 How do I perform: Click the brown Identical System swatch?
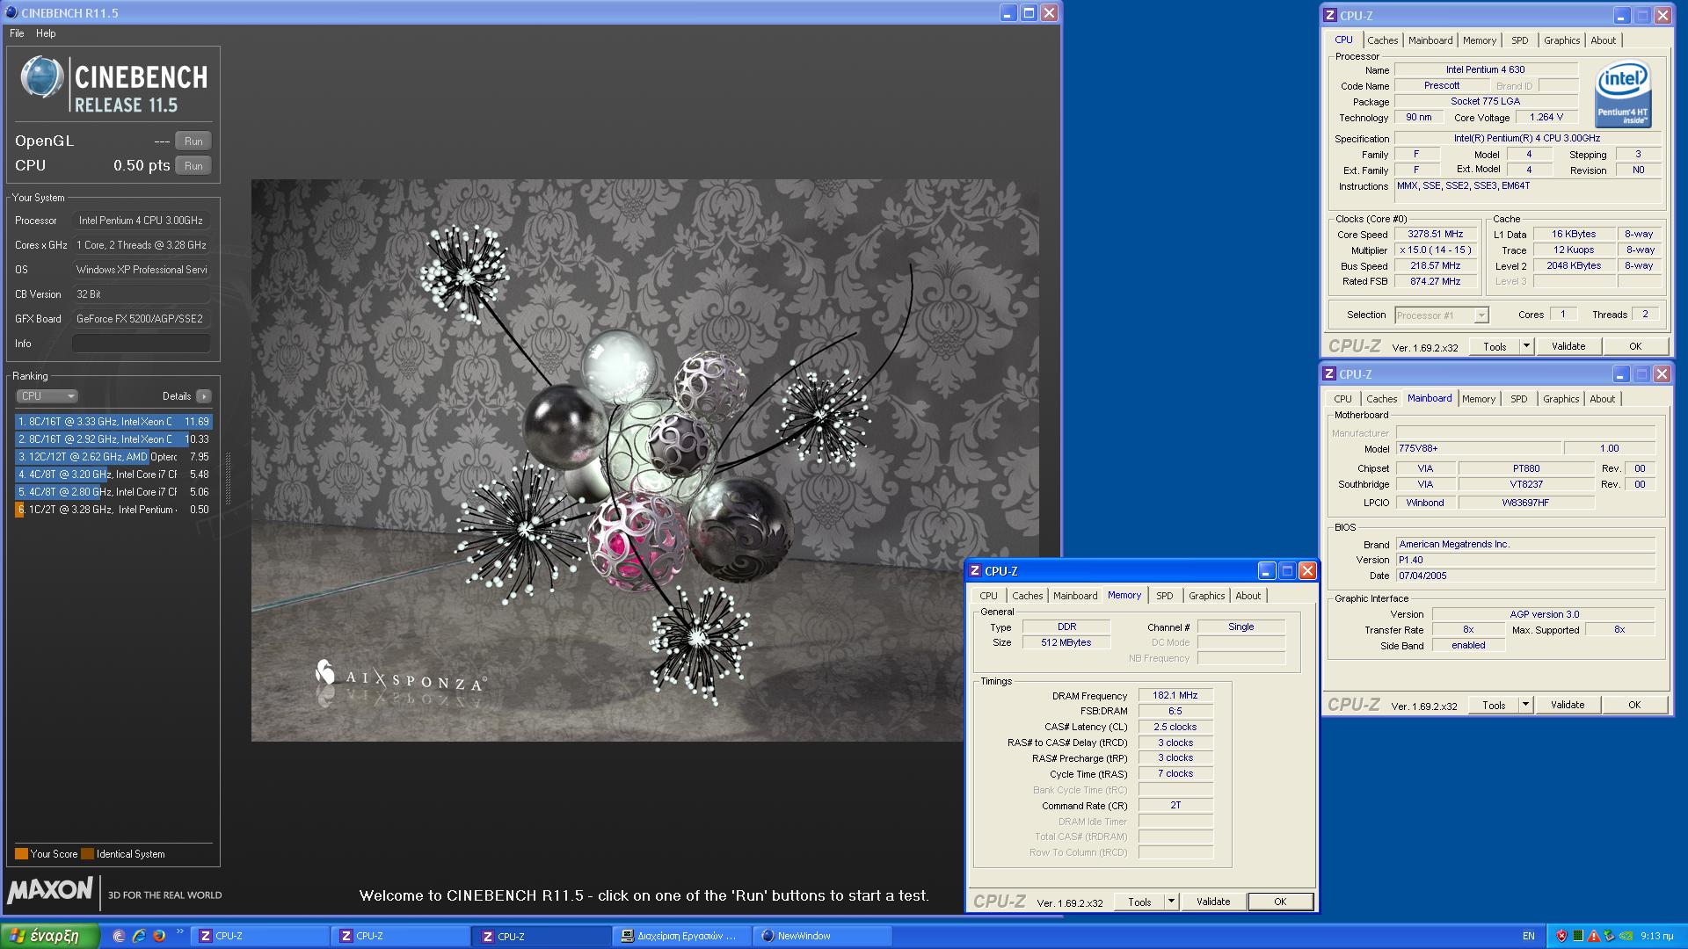pos(87,854)
